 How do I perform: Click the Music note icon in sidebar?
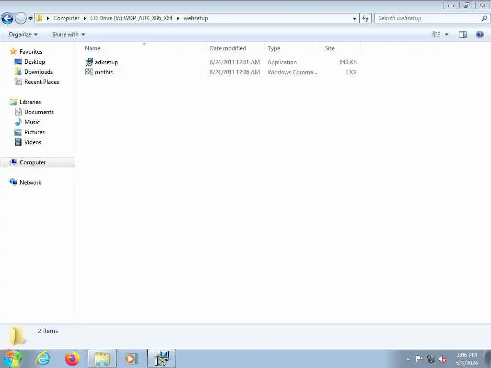[x=19, y=122]
